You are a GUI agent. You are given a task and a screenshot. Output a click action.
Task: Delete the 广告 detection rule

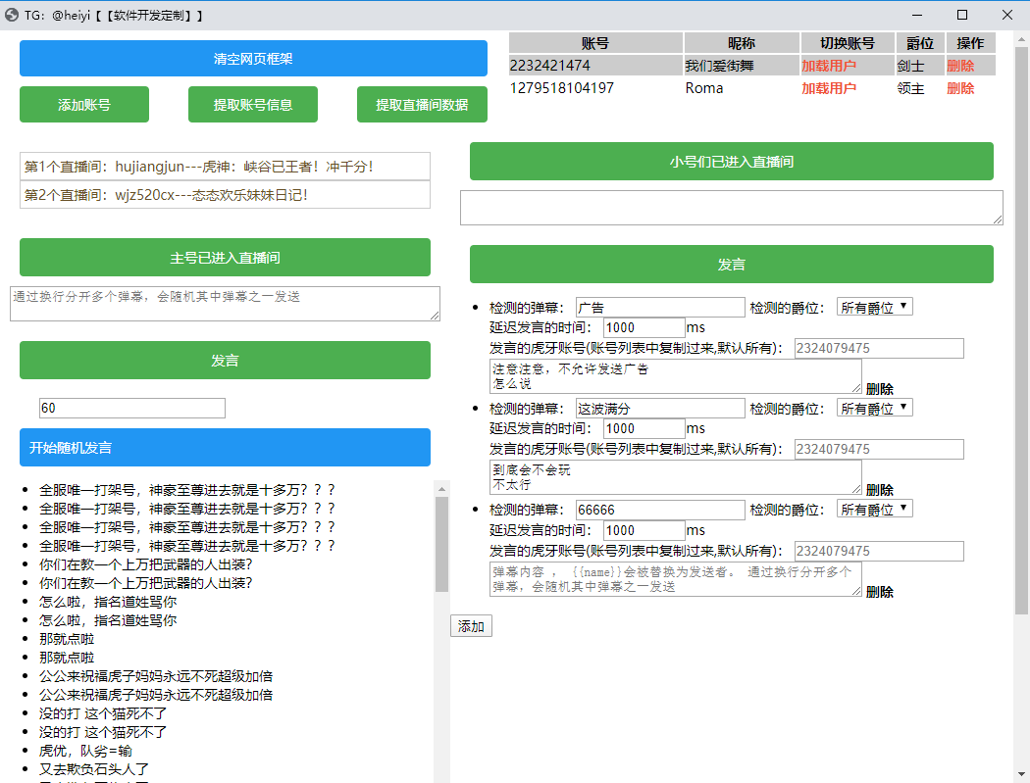(x=879, y=389)
